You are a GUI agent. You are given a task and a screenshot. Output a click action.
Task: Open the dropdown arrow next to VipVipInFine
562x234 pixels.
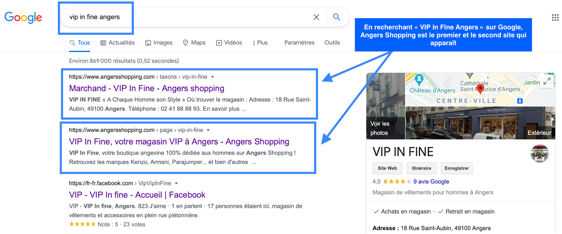176,183
